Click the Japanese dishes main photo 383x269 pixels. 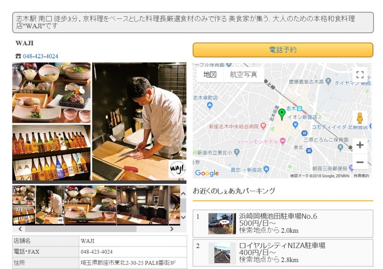click(51, 93)
